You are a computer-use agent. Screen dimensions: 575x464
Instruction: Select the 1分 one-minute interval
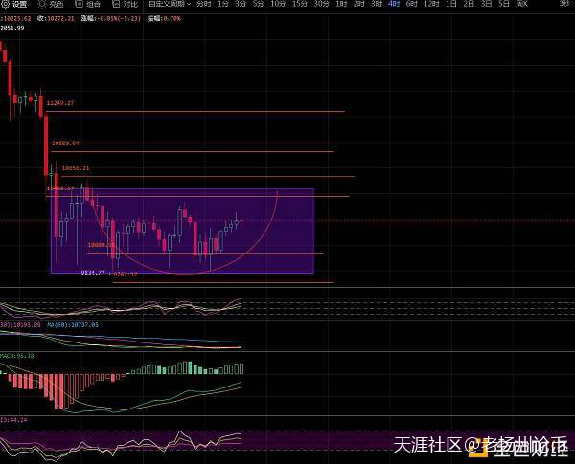[223, 4]
